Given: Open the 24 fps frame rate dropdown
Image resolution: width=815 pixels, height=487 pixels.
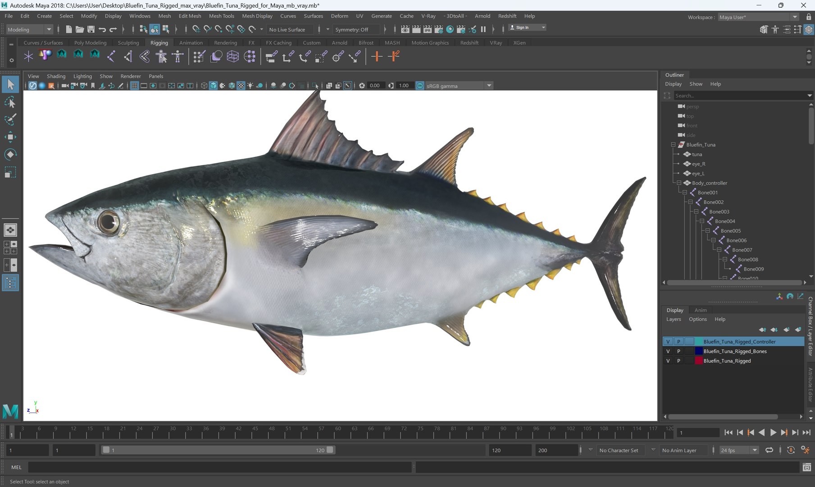Looking at the screenshot, I should coord(739,450).
